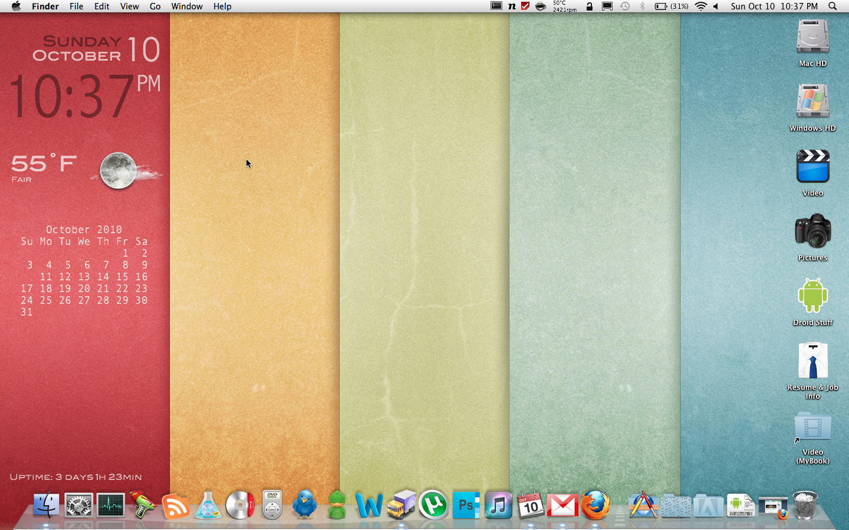Toggle the Bluetooth menu bar icon

pos(643,6)
